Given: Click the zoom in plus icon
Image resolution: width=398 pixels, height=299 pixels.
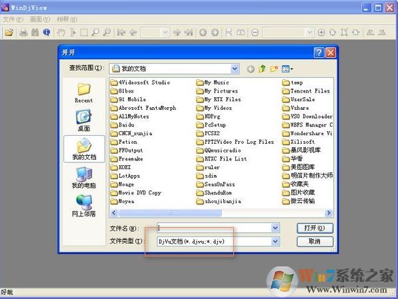Looking at the screenshot, I should coord(321,33).
